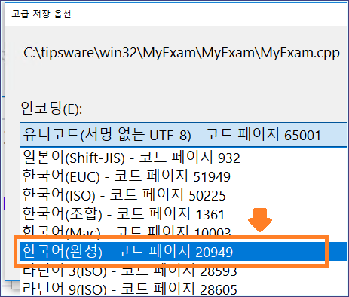Select 한국어(조합) 코드 페이지 1361
The height and width of the screenshot is (297, 349).
(x=184, y=214)
